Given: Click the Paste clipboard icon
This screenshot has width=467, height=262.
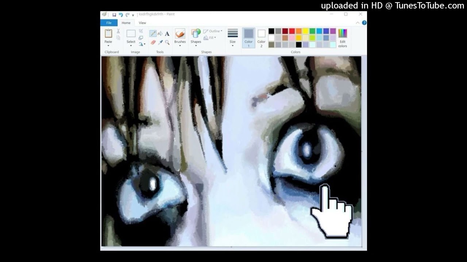Looking at the screenshot, I should (108, 33).
